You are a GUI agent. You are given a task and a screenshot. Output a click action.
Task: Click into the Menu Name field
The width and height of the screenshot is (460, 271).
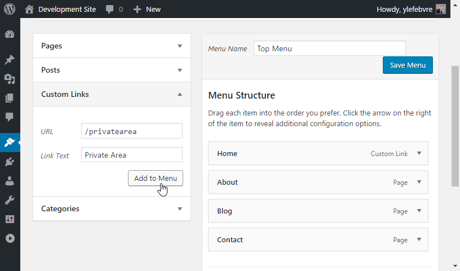(x=329, y=48)
